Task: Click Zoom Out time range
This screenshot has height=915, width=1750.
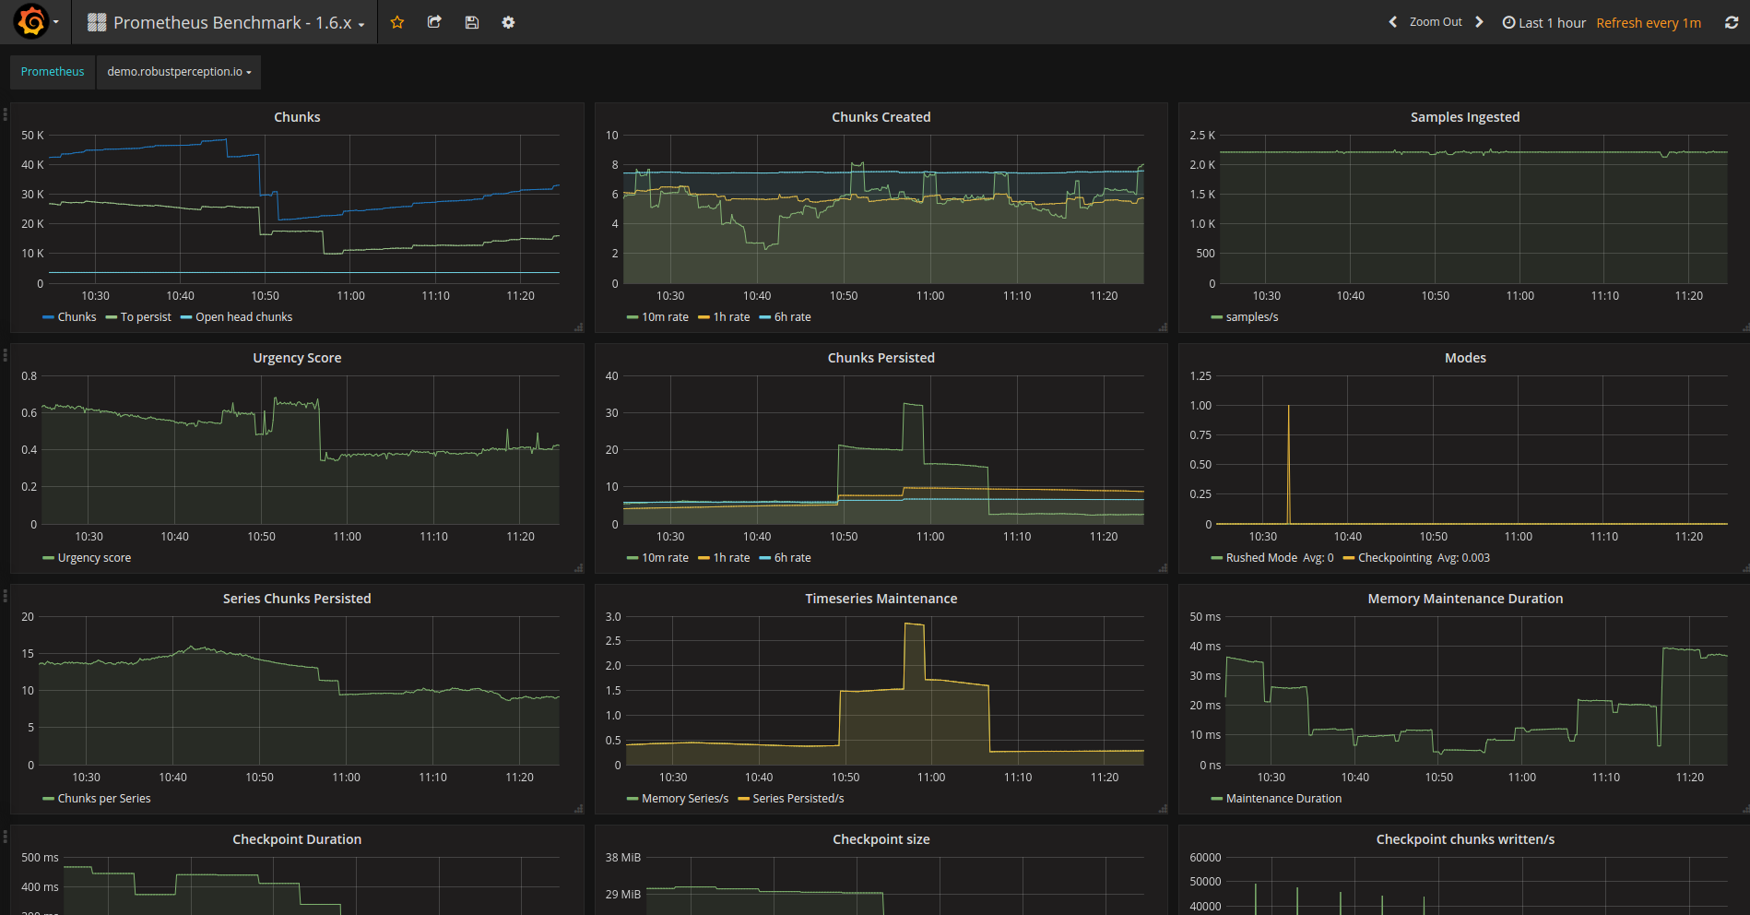Action: [x=1436, y=22]
